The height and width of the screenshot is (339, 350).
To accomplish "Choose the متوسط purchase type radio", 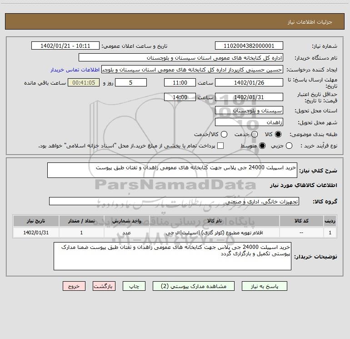I will point(262,146).
